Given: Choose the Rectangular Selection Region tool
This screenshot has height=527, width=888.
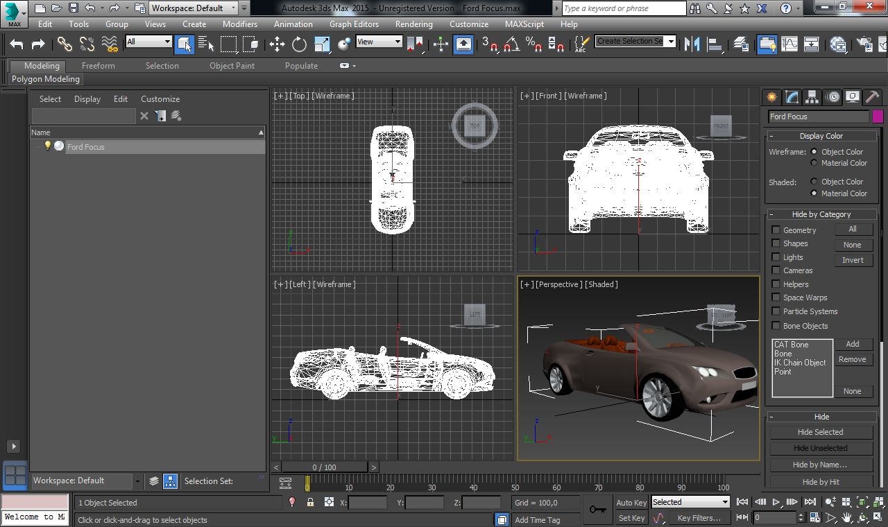Looking at the screenshot, I should tap(228, 44).
